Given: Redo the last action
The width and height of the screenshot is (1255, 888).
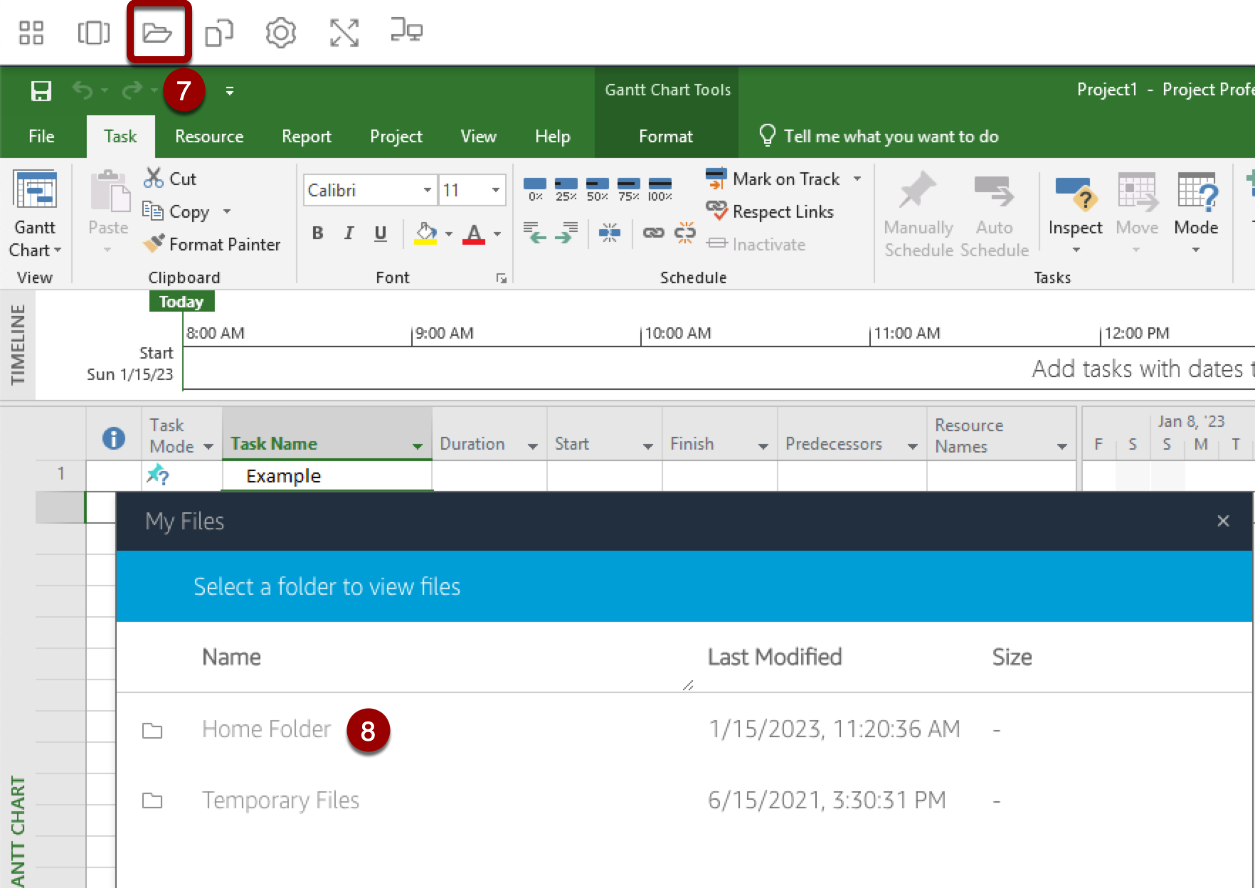Looking at the screenshot, I should (x=132, y=90).
